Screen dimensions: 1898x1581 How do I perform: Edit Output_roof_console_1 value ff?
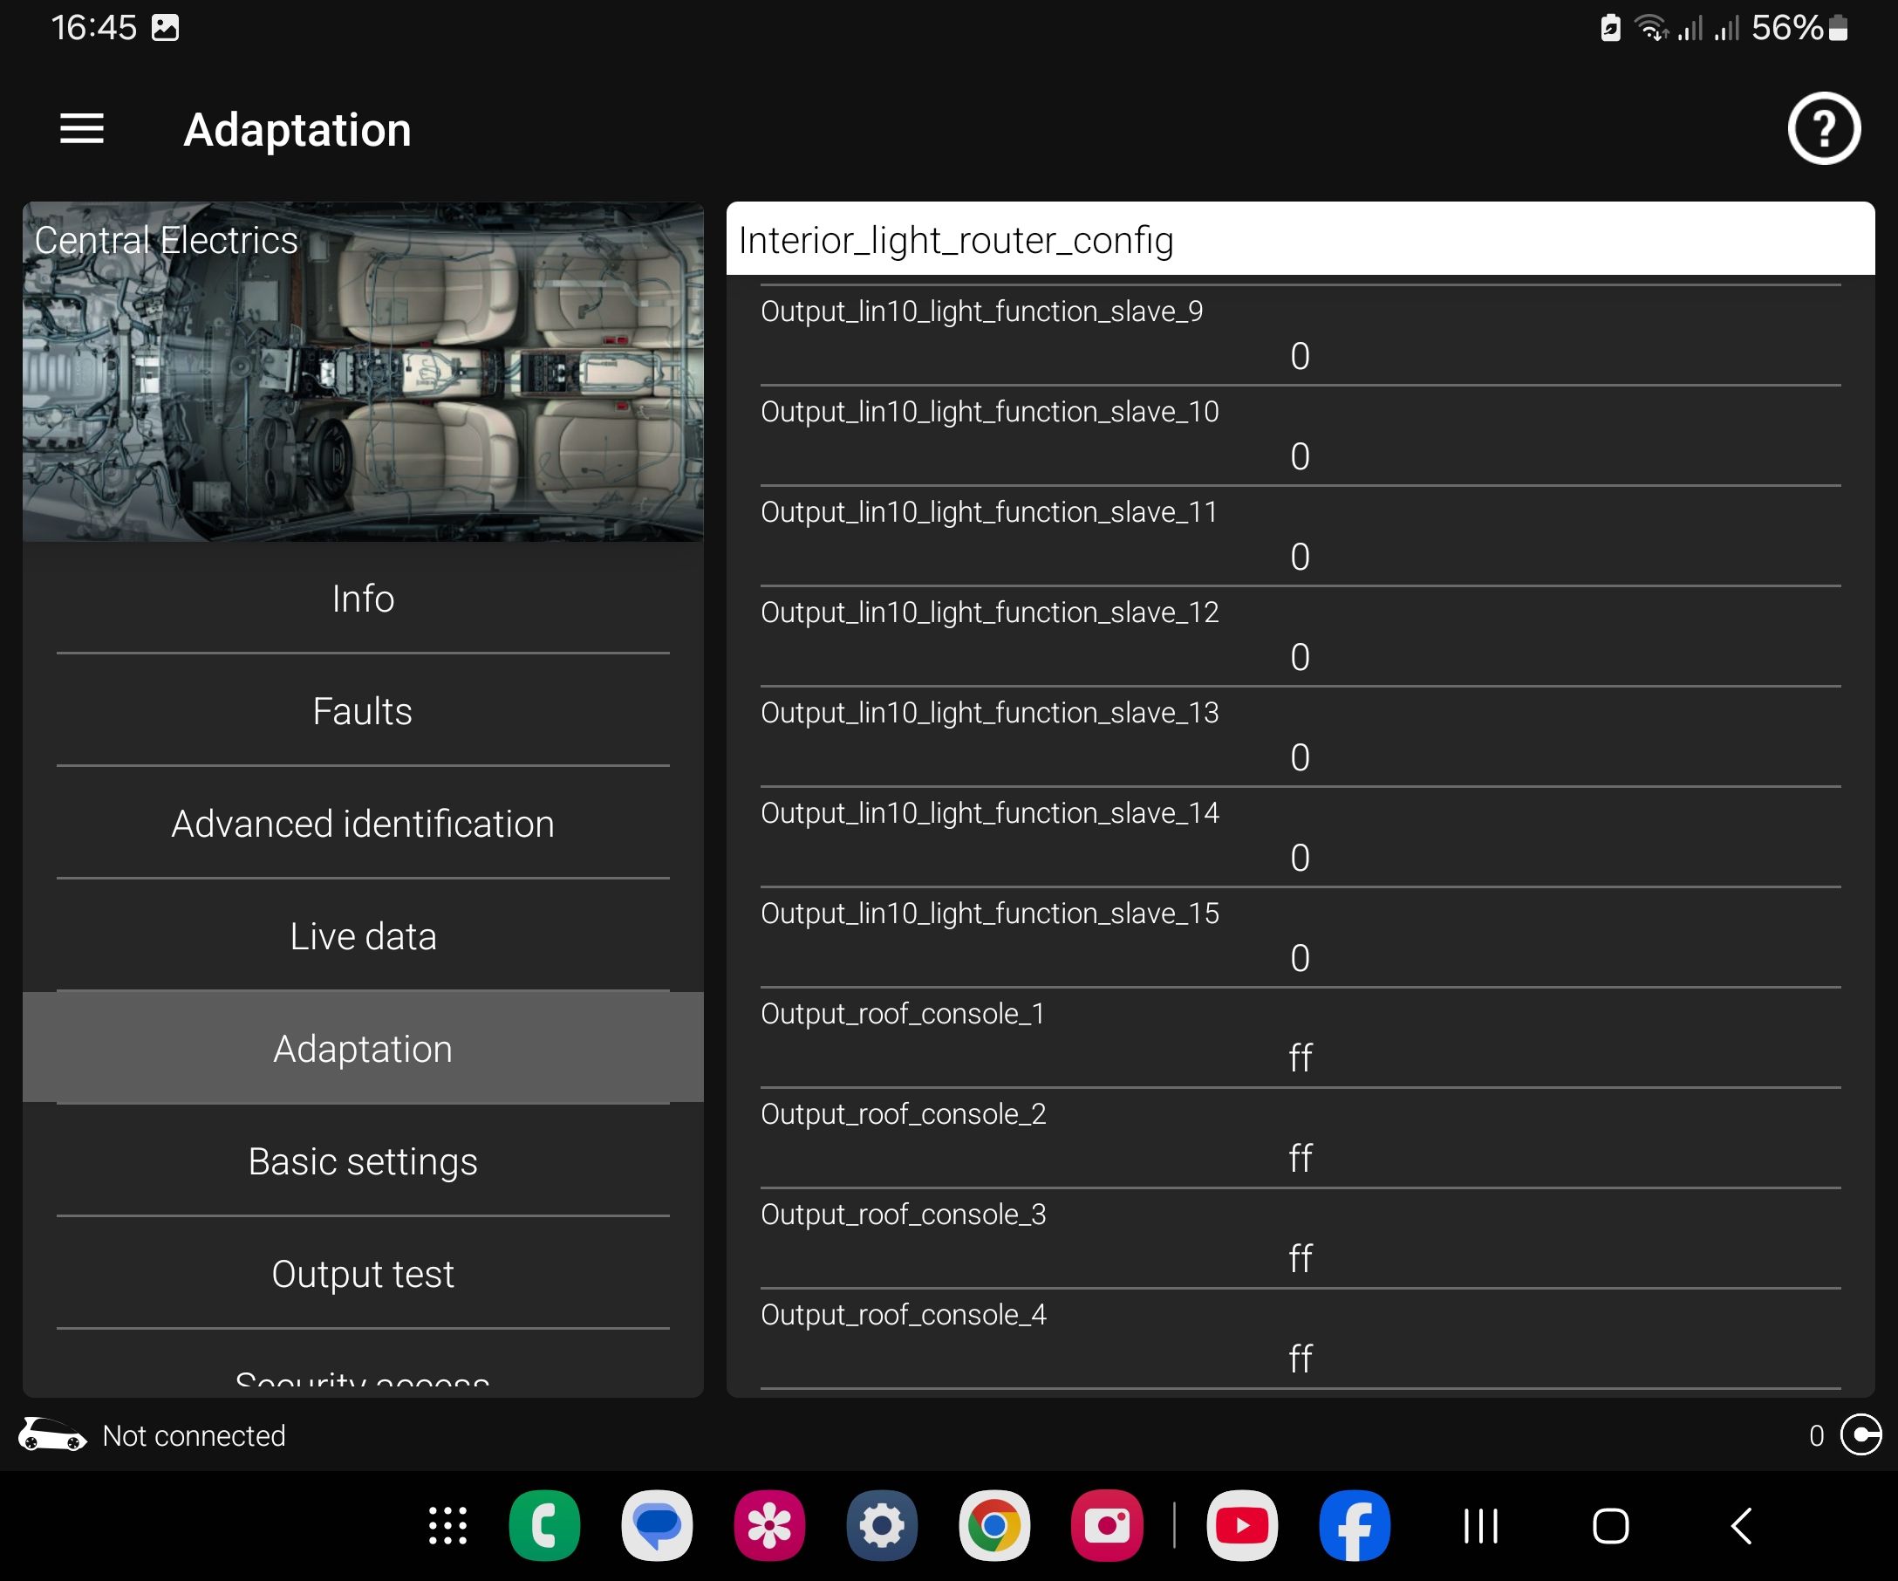[x=1300, y=1057]
